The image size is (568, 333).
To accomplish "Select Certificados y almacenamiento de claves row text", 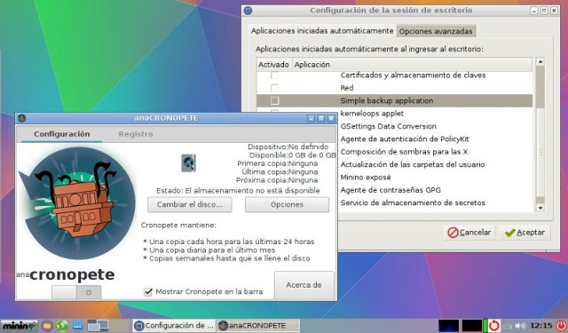I will click(413, 75).
